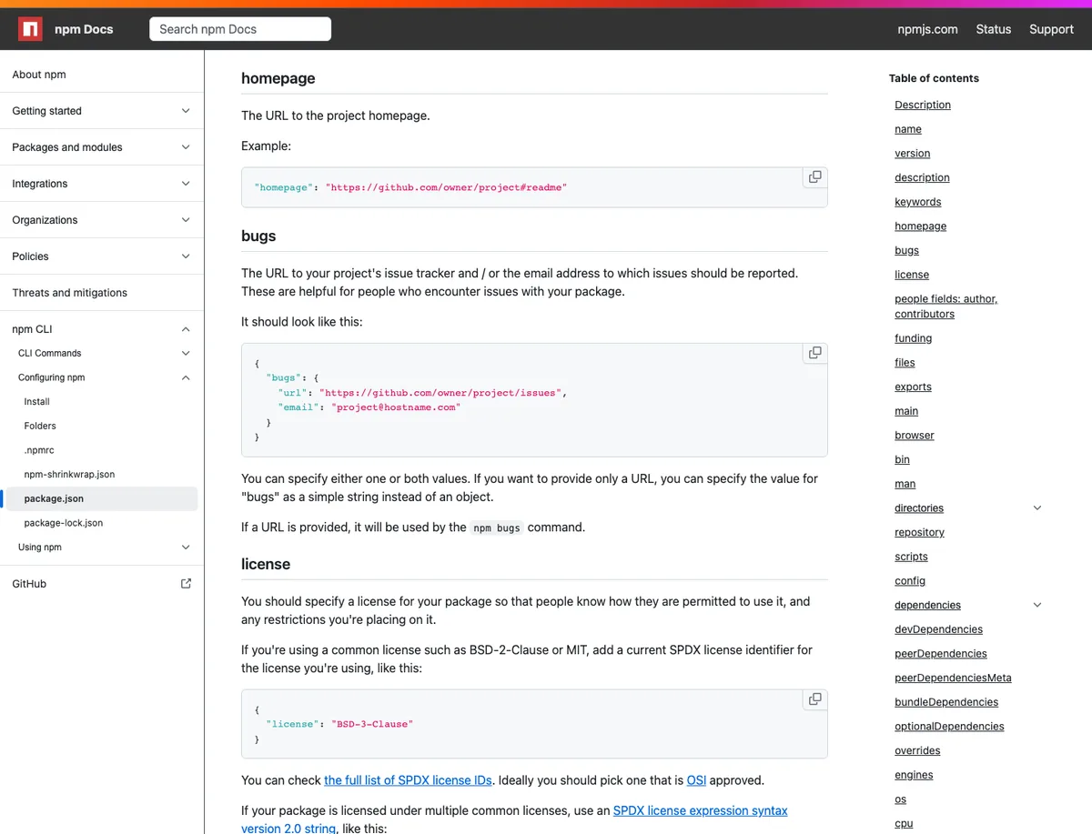This screenshot has height=834, width=1092.
Task: Open Threats and mitigations page
Action: 69,293
